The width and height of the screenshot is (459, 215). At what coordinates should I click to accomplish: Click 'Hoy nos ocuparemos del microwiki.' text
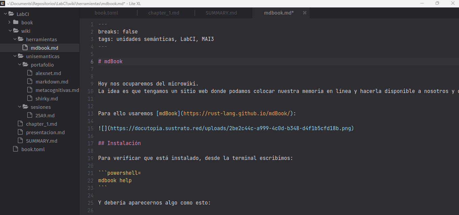coord(148,84)
